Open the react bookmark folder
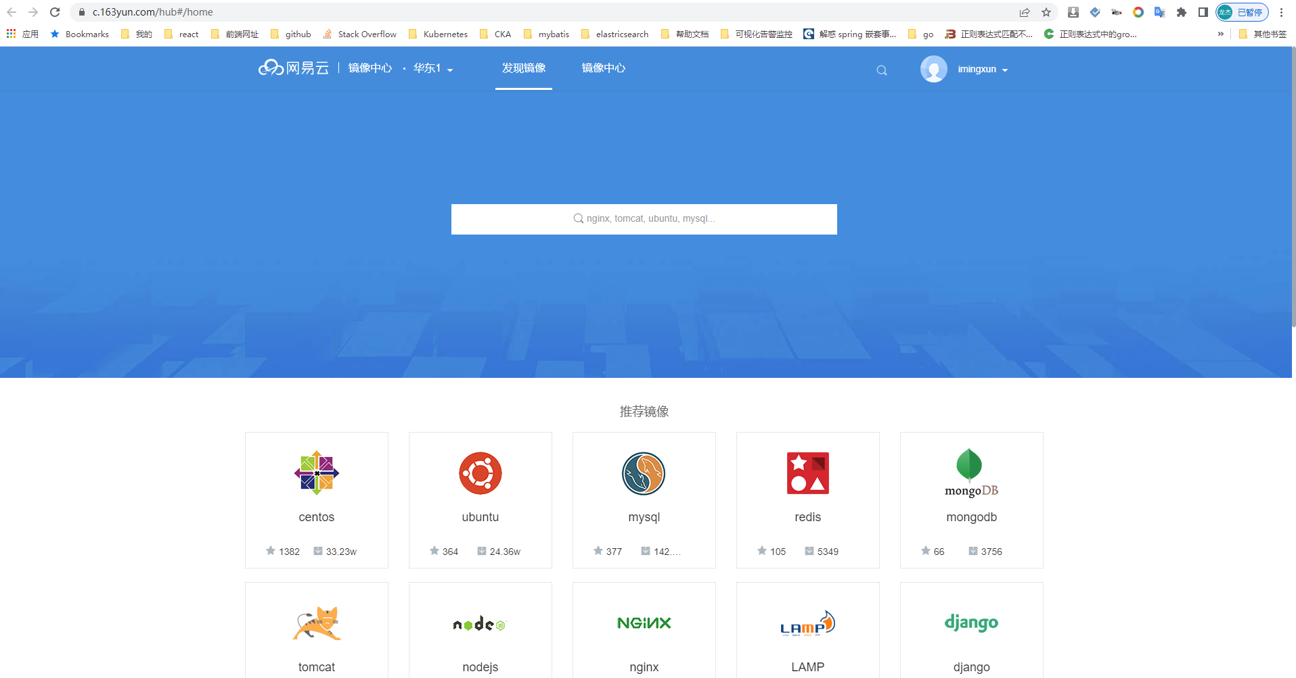Screen dimensions: 1296x678 pos(181,34)
